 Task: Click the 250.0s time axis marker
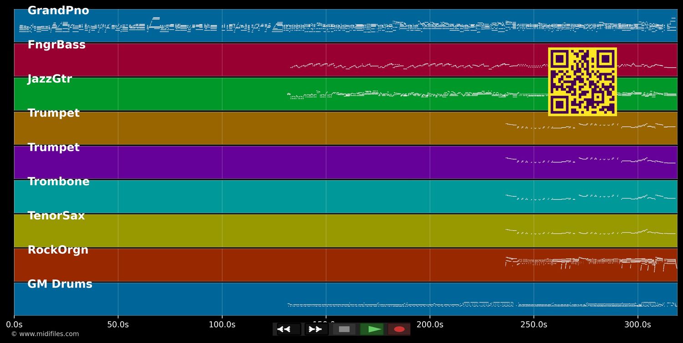click(534, 324)
